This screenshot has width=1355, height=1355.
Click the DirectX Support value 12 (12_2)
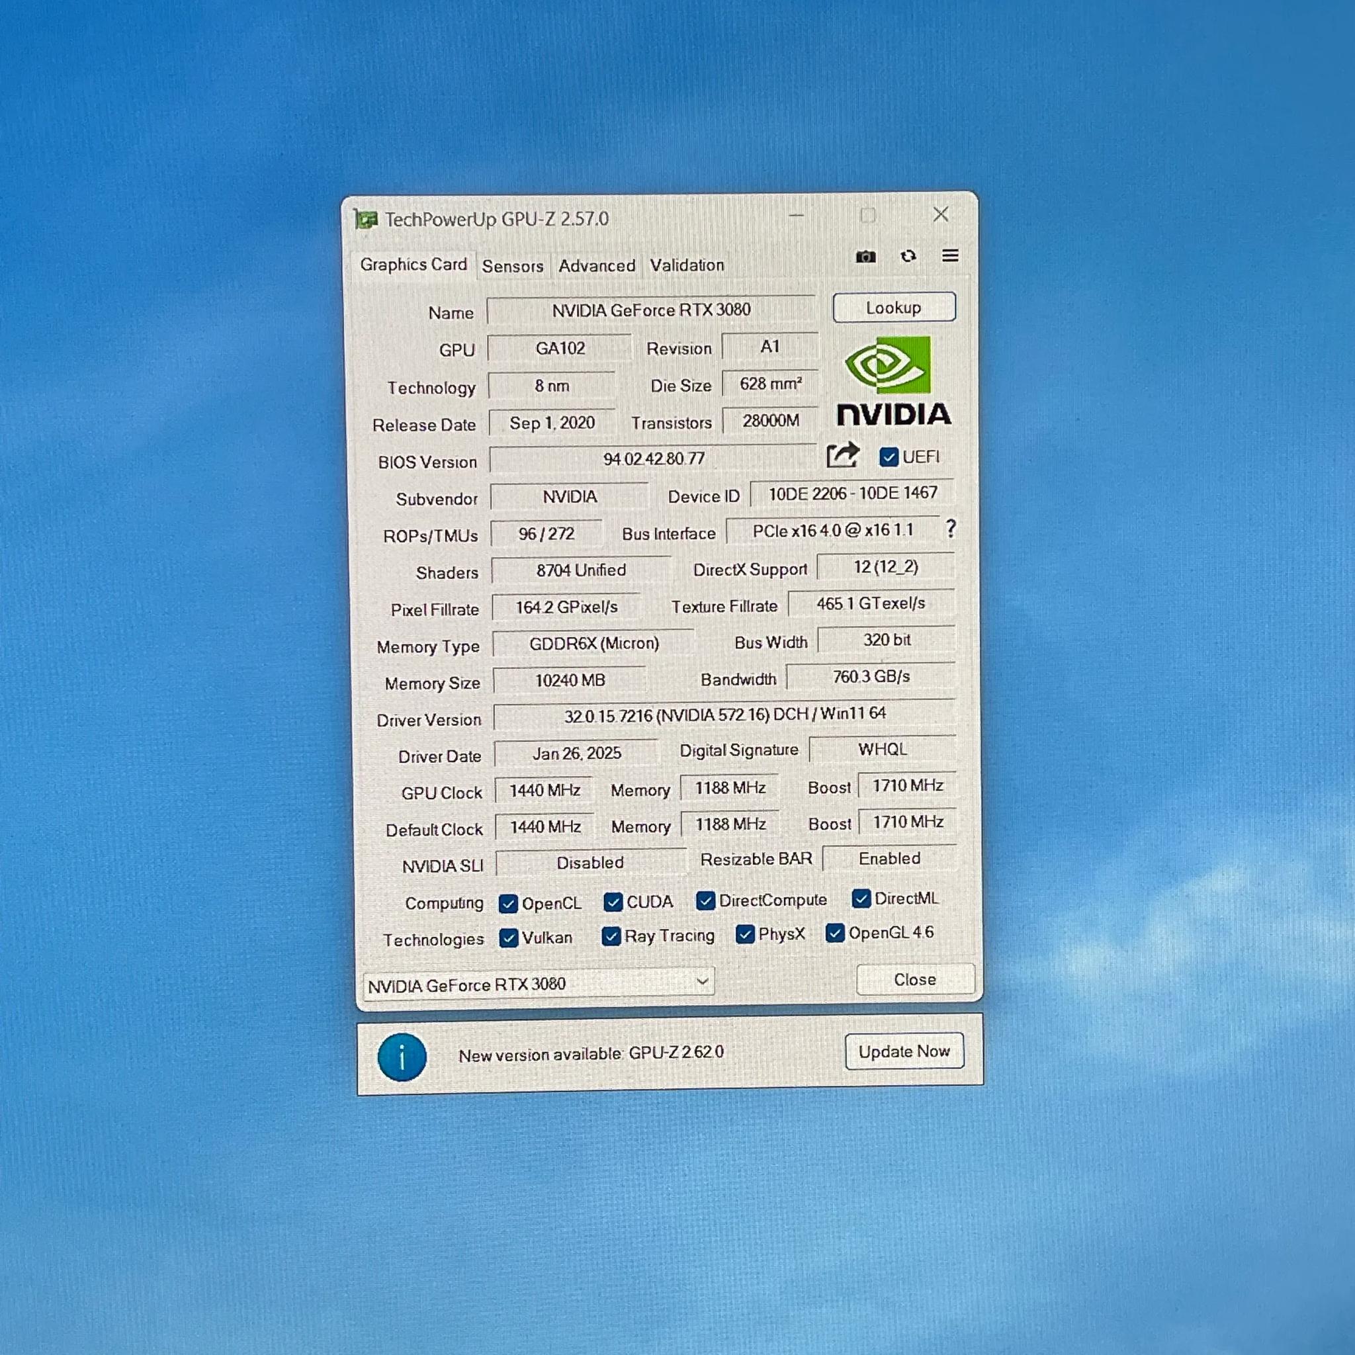pos(886,567)
